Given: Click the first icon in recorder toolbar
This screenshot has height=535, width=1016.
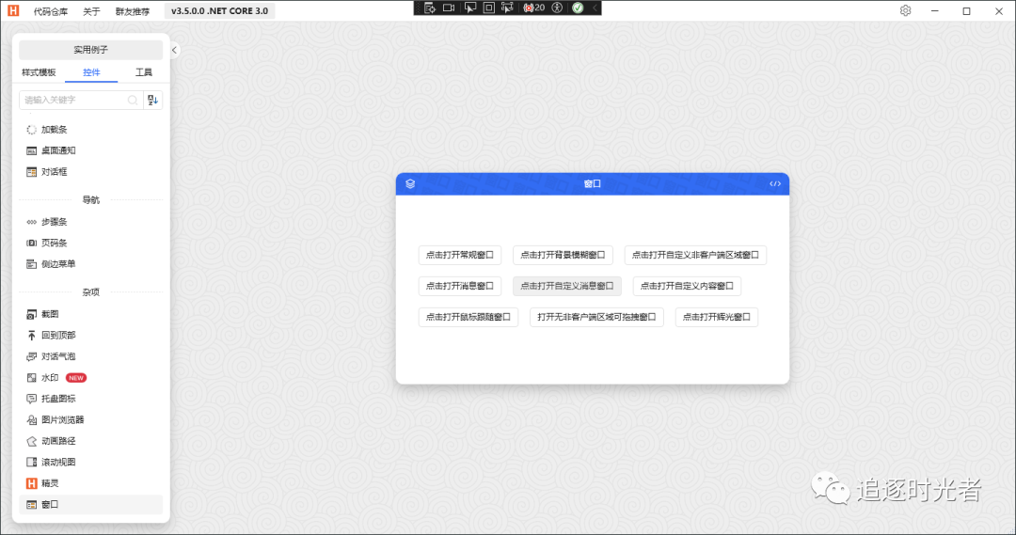Looking at the screenshot, I should (429, 8).
